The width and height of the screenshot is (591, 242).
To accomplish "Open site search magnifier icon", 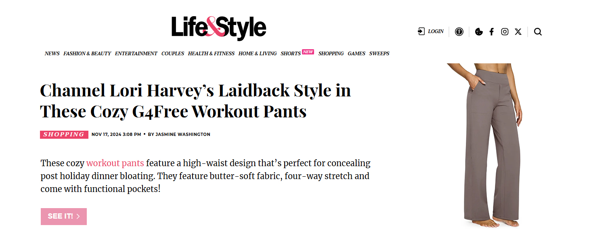I will (538, 31).
